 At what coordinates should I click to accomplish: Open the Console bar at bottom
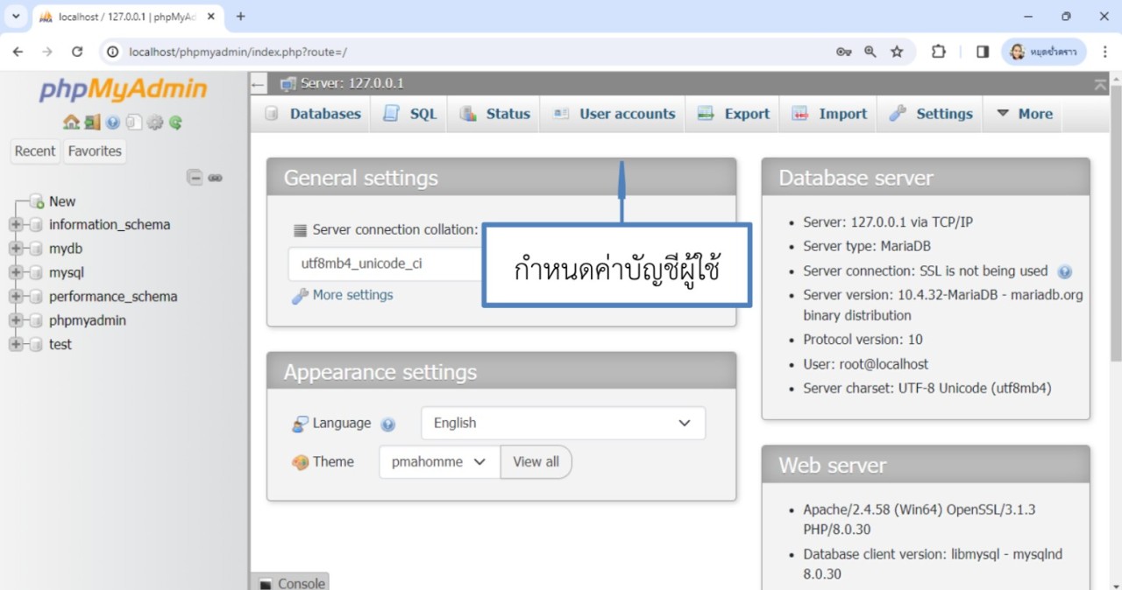(x=292, y=583)
